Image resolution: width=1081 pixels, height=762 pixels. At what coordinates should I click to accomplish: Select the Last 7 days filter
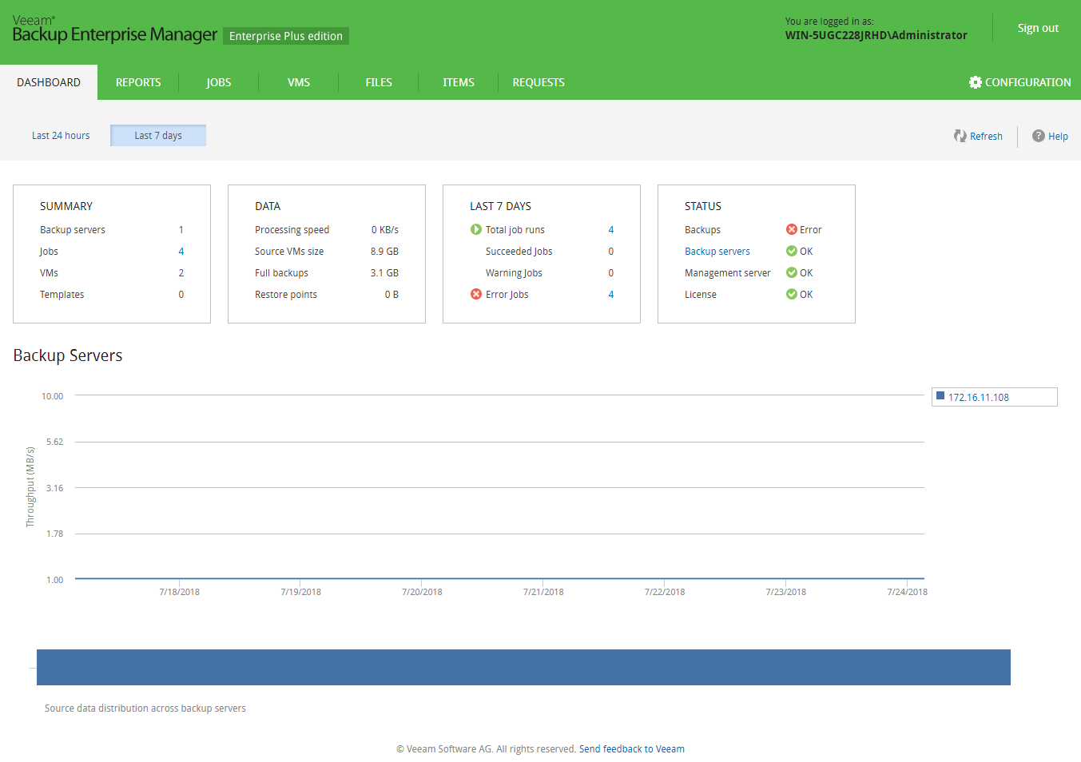(158, 136)
